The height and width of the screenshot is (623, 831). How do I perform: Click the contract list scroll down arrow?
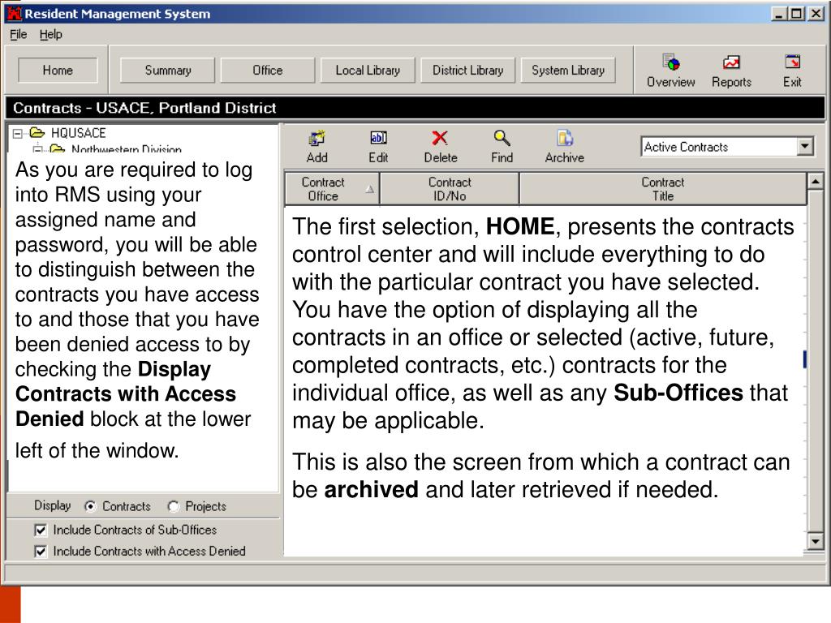pos(815,542)
